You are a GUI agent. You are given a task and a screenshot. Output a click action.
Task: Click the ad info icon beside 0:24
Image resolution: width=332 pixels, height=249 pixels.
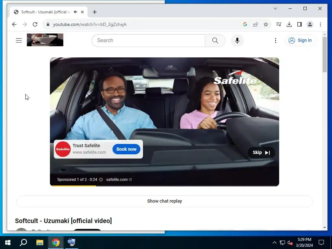coord(101,180)
